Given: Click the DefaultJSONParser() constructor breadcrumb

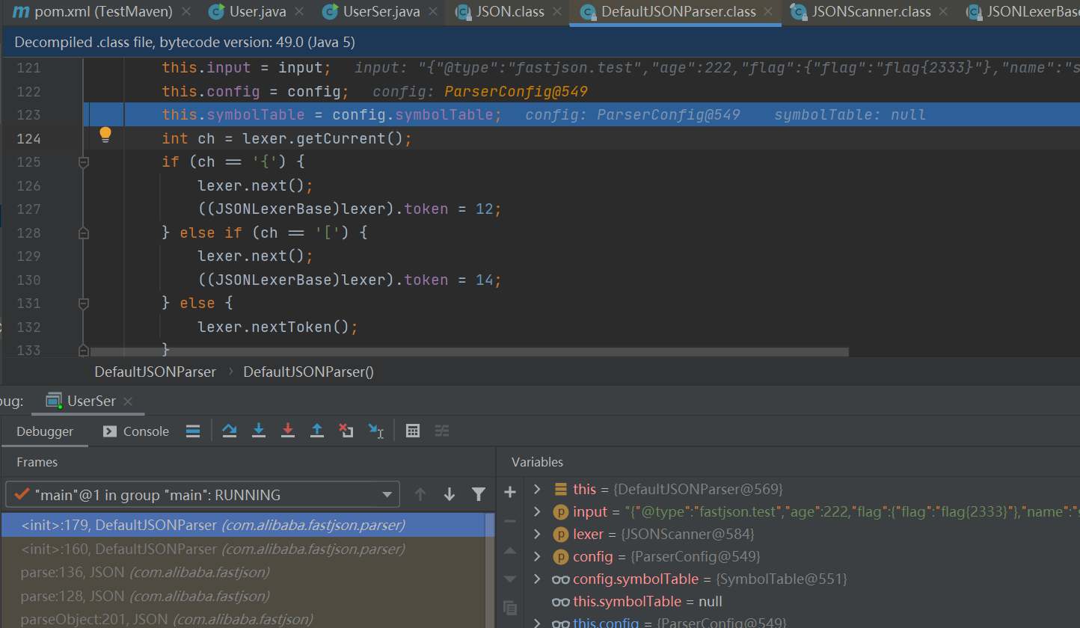Looking at the screenshot, I should pyautogui.click(x=308, y=372).
